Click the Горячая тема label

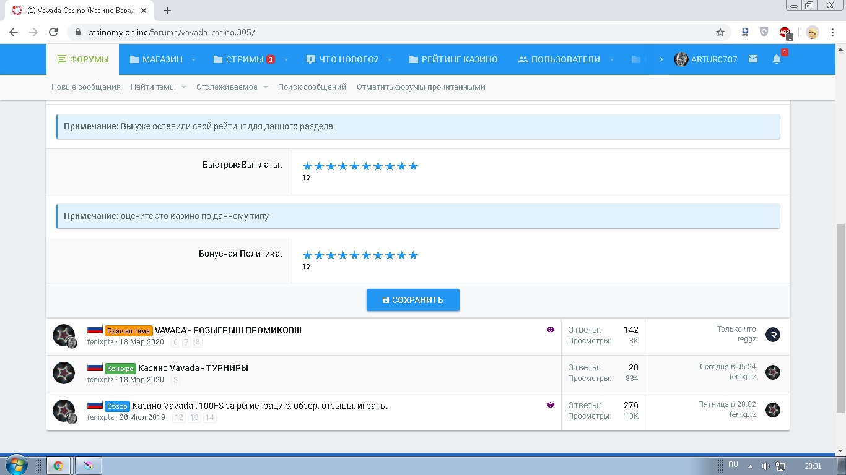pos(129,331)
